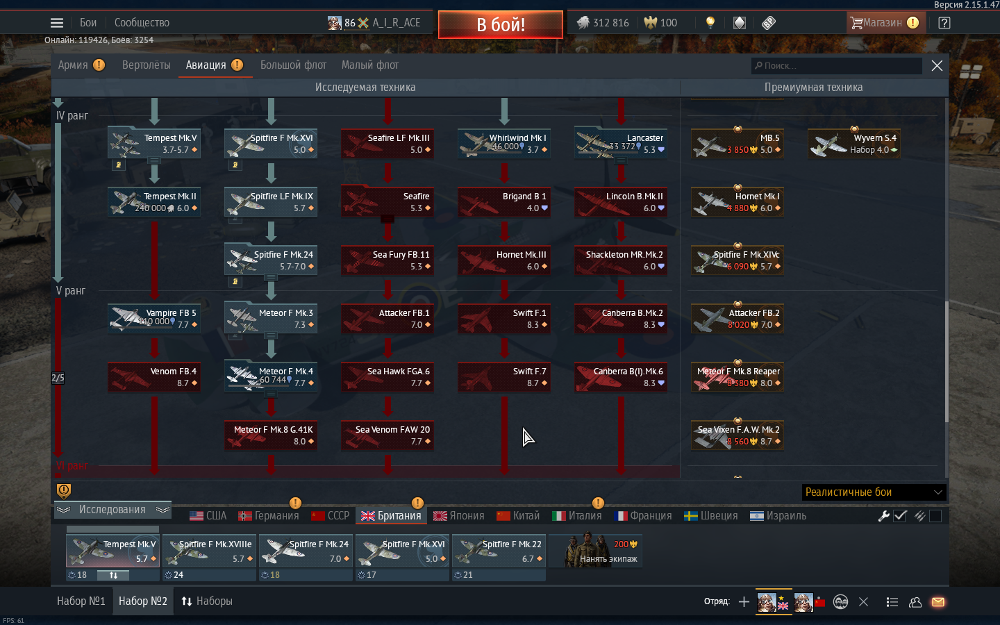
Task: Open the contacts/friends icon
Action: [x=915, y=602]
